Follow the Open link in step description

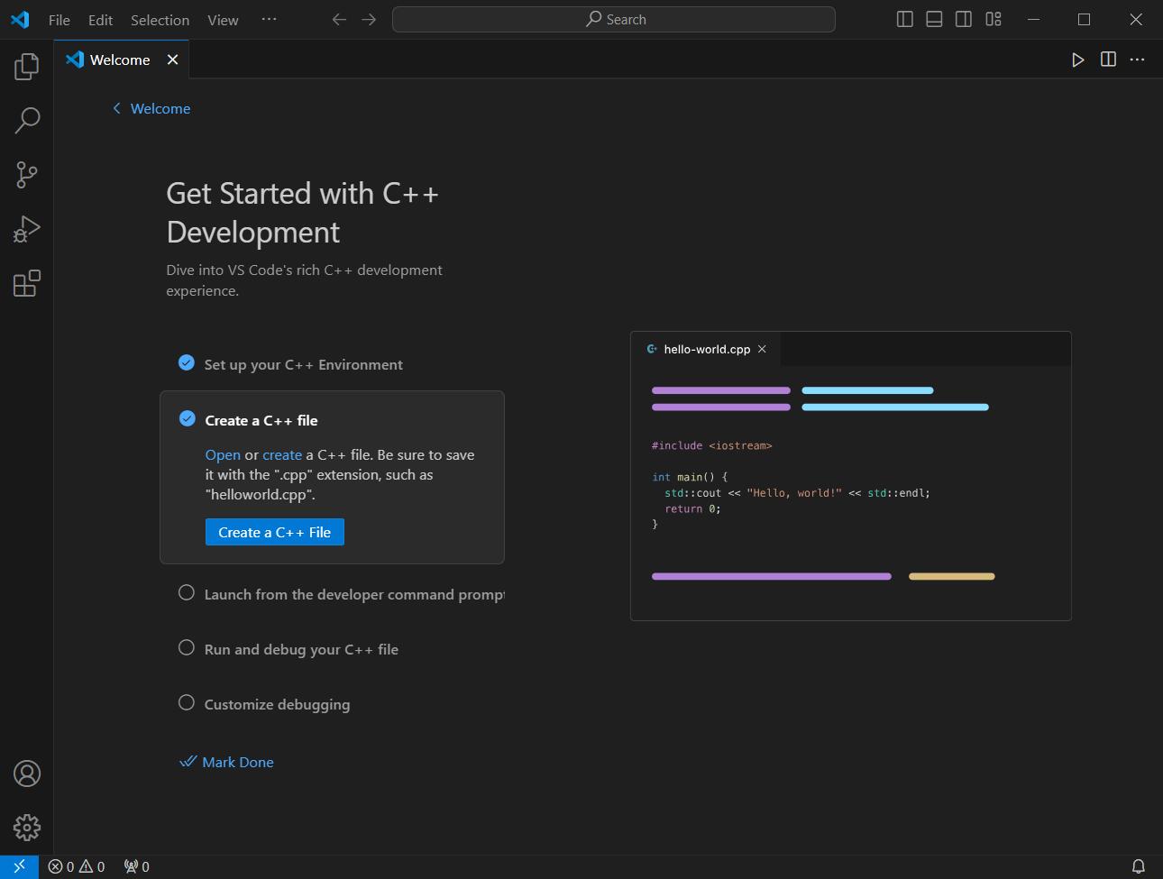[223, 454]
